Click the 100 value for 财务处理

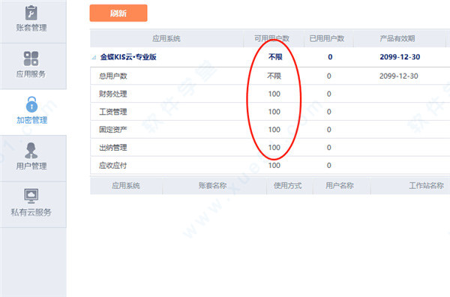pos(274,94)
